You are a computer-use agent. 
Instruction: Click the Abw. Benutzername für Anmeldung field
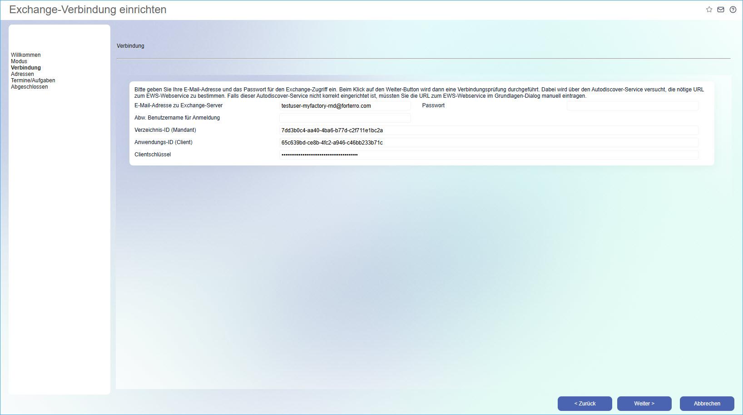345,118
